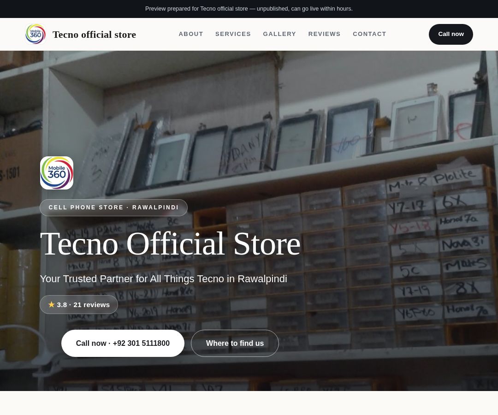Click the gold star rating icon
498x415 pixels.
click(x=52, y=304)
